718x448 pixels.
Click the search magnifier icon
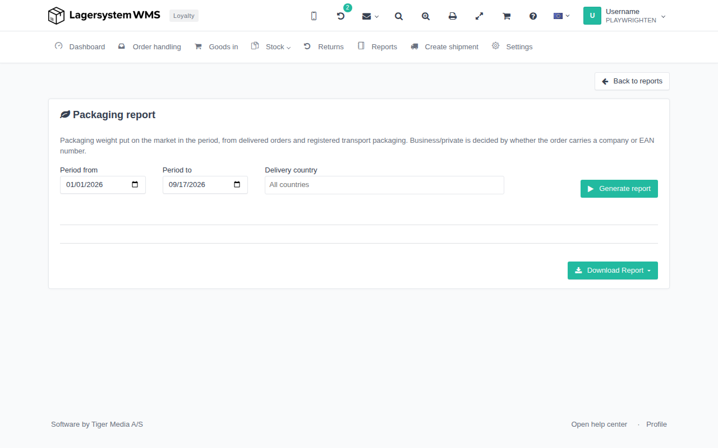pos(399,16)
